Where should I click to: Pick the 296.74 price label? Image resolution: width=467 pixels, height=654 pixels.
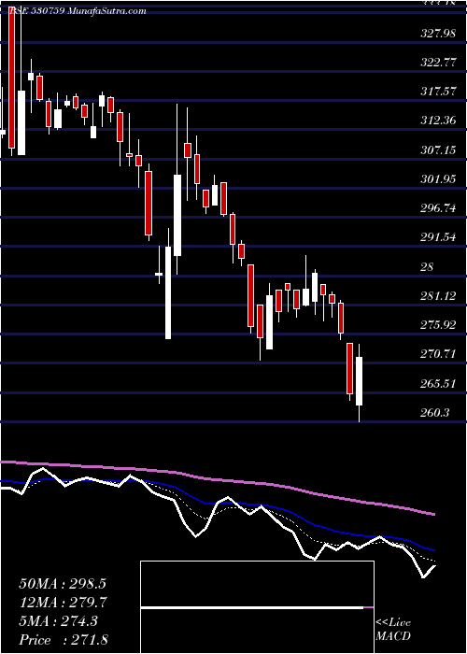438,207
